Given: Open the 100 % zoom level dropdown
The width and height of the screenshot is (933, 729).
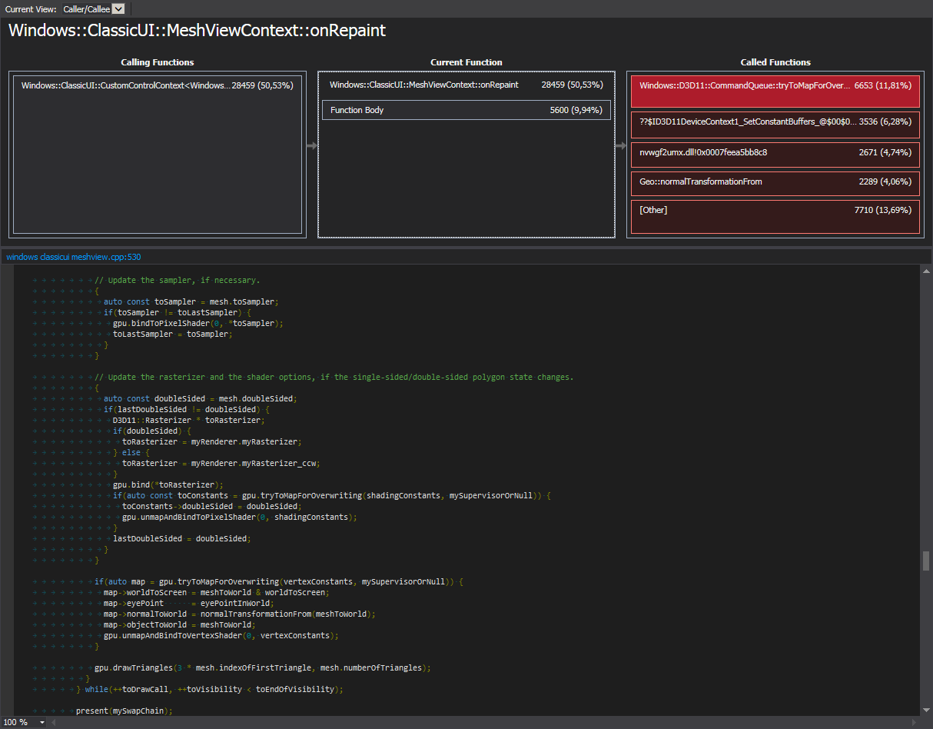Looking at the screenshot, I should coord(42,722).
